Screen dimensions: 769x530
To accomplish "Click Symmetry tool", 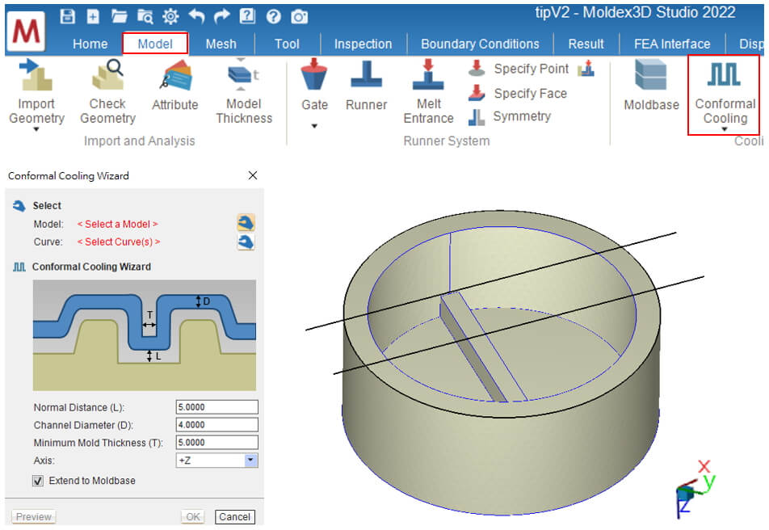I will click(510, 116).
